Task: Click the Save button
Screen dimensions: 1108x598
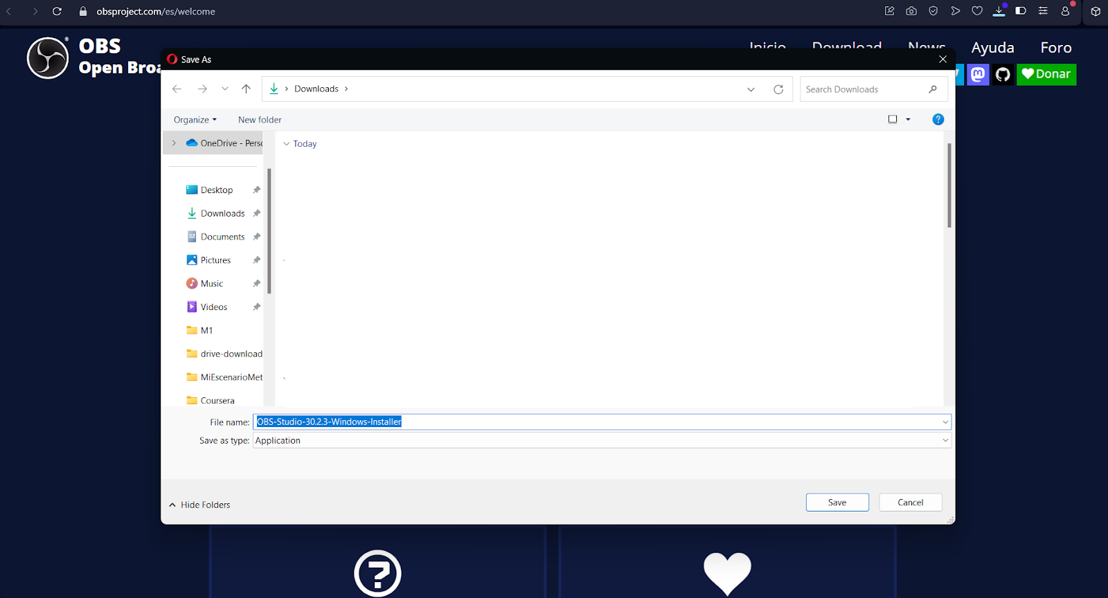Action: click(837, 502)
